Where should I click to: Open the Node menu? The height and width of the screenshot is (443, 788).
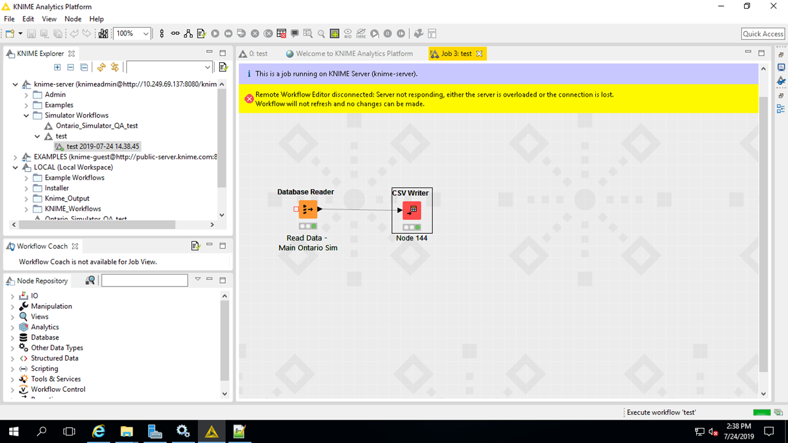[x=73, y=19]
